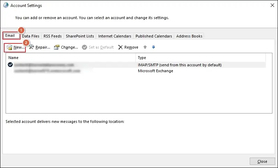Open the RSS Feeds tab

click(53, 36)
